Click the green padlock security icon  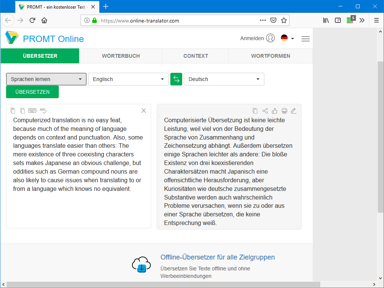point(94,20)
